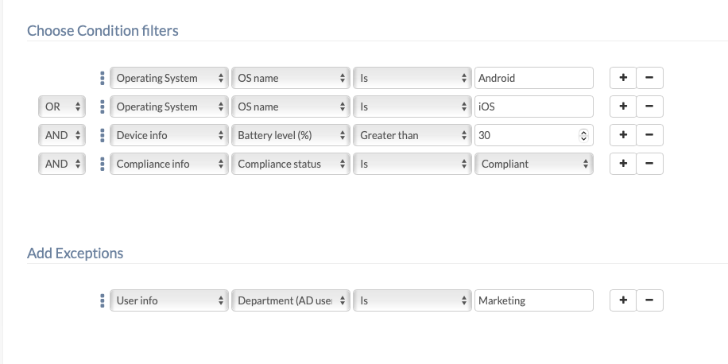This screenshot has width=728, height=364.
Task: Click the drag handle of the Marketing exception
Action: point(103,300)
